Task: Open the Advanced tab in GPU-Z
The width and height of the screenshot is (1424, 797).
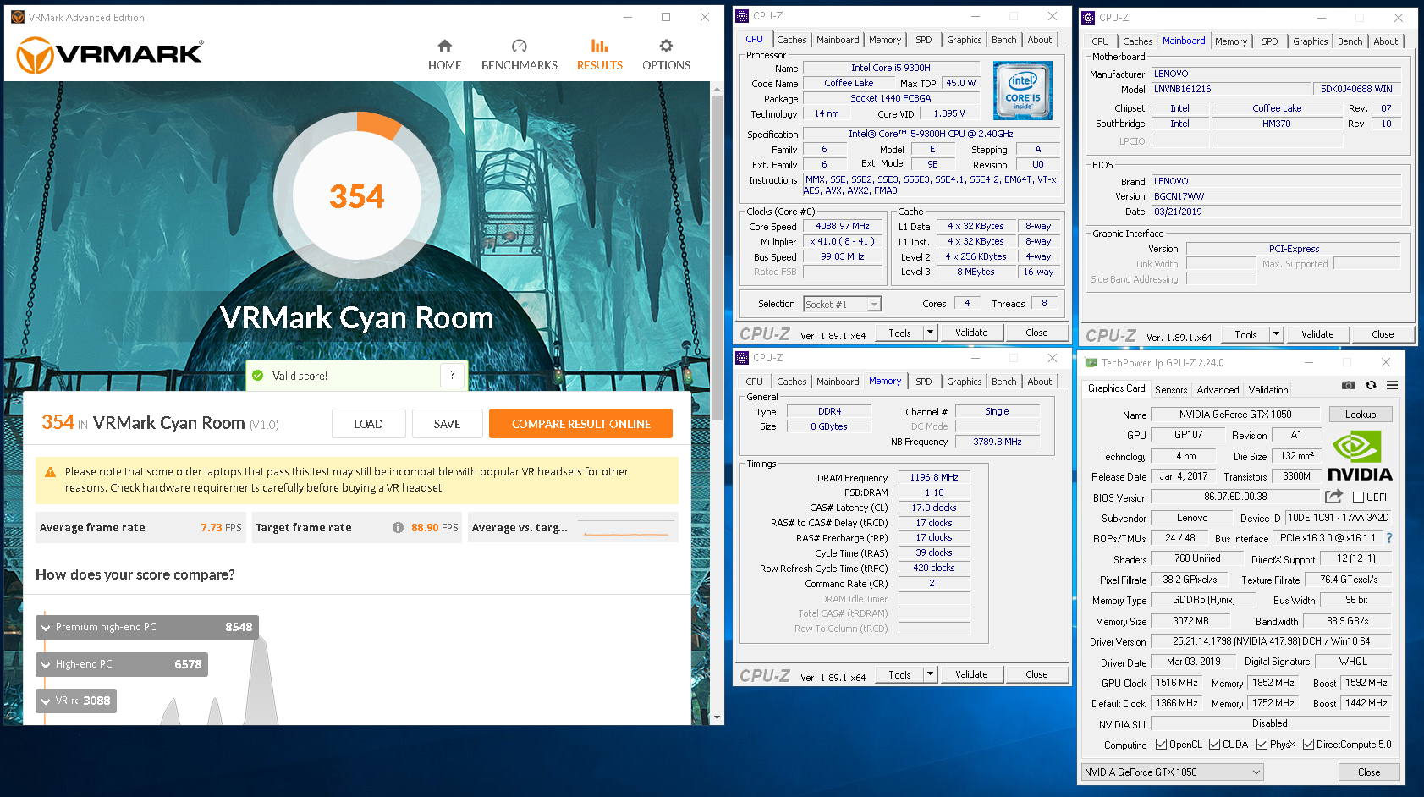Action: click(x=1218, y=390)
